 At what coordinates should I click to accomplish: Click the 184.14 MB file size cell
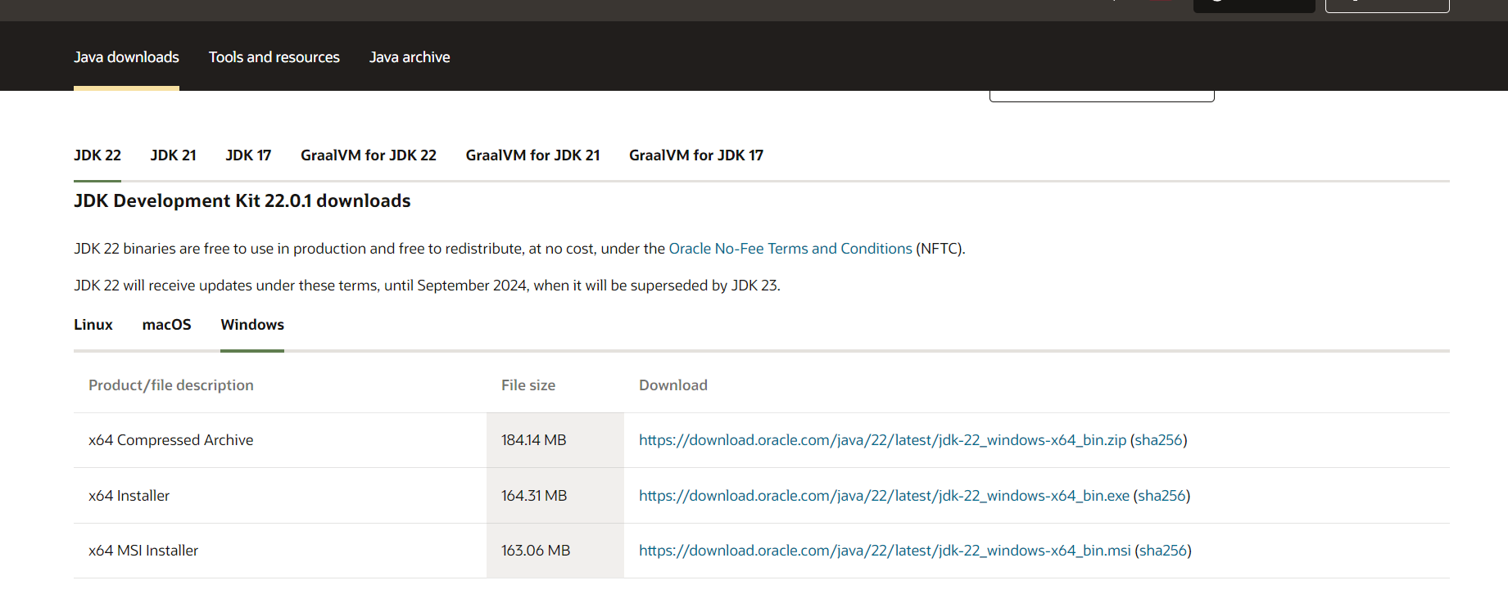click(555, 440)
